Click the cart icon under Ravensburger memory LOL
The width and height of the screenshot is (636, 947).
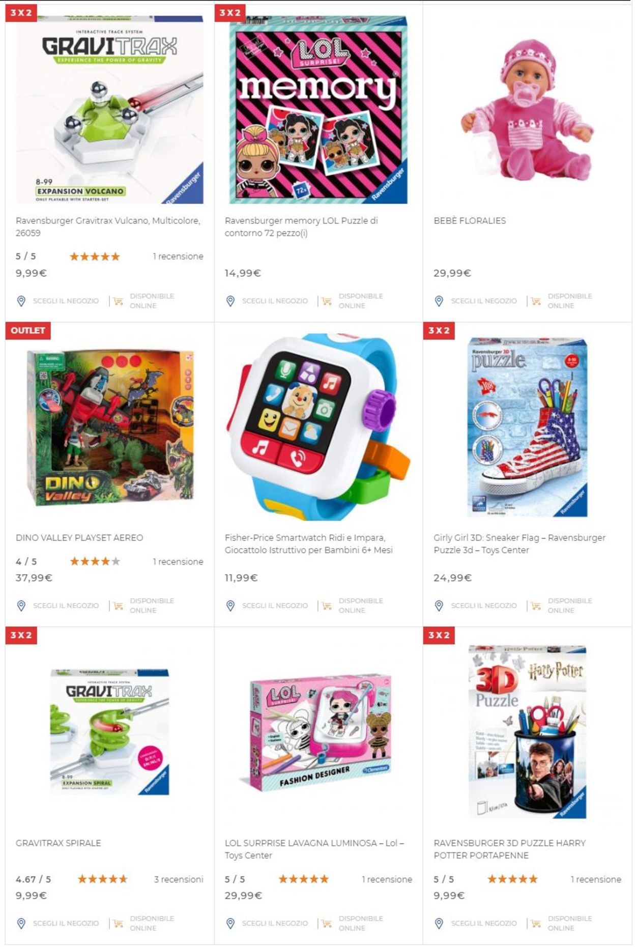(327, 301)
